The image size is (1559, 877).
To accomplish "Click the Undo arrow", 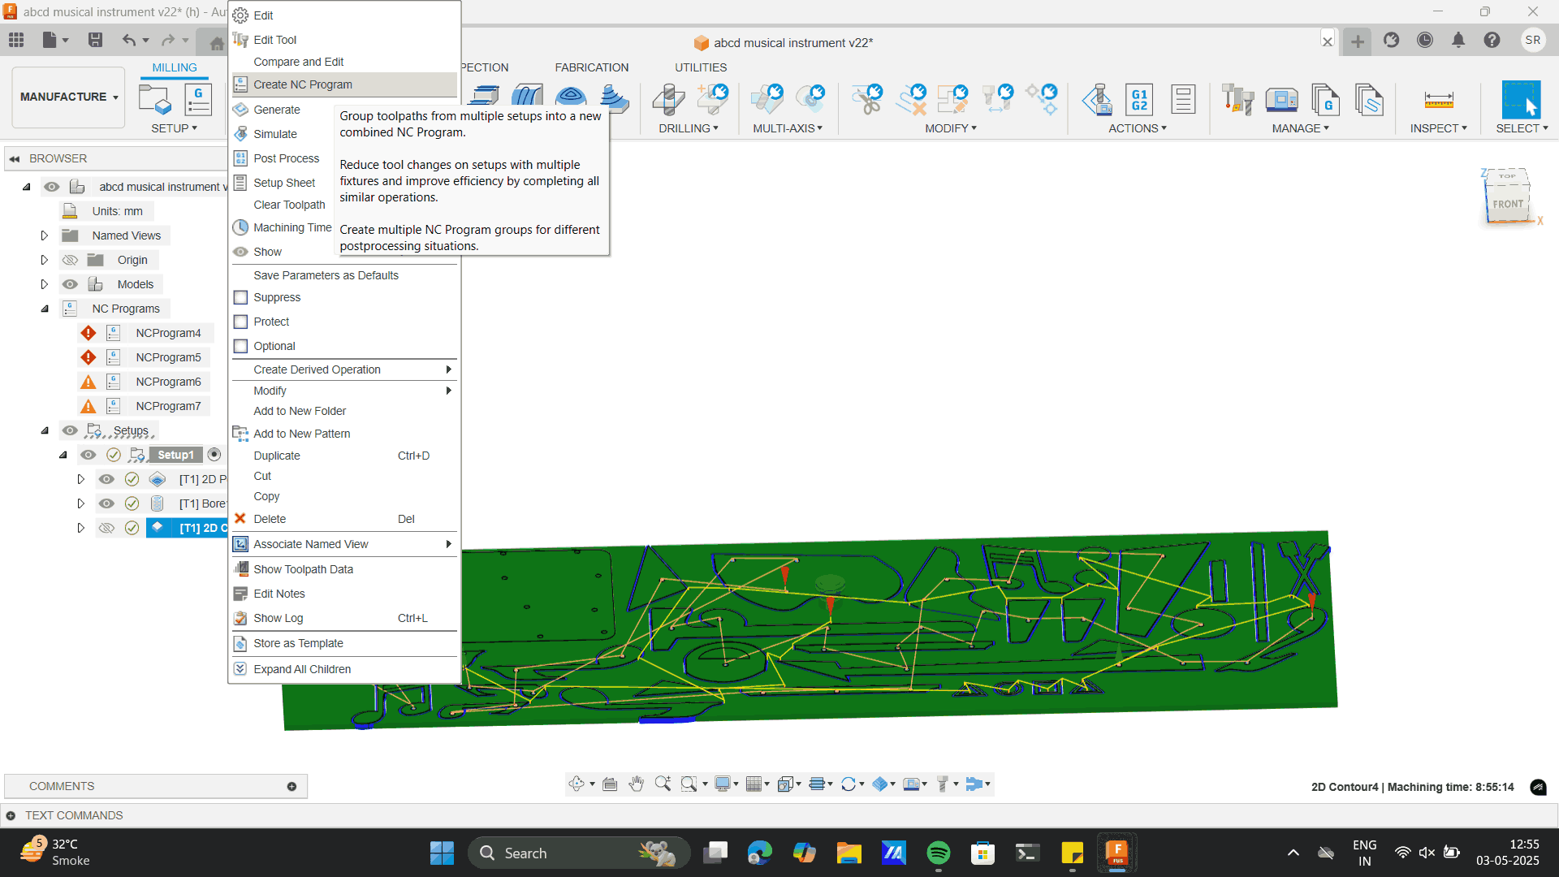I will click(129, 40).
